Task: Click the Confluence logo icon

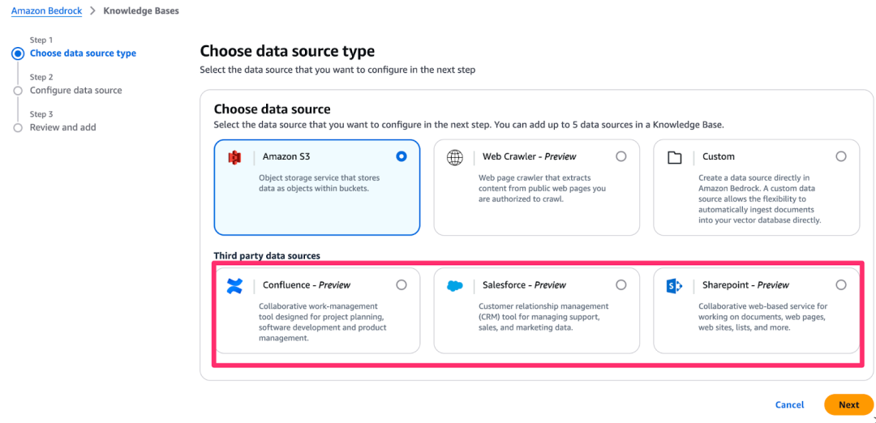Action: tap(234, 285)
